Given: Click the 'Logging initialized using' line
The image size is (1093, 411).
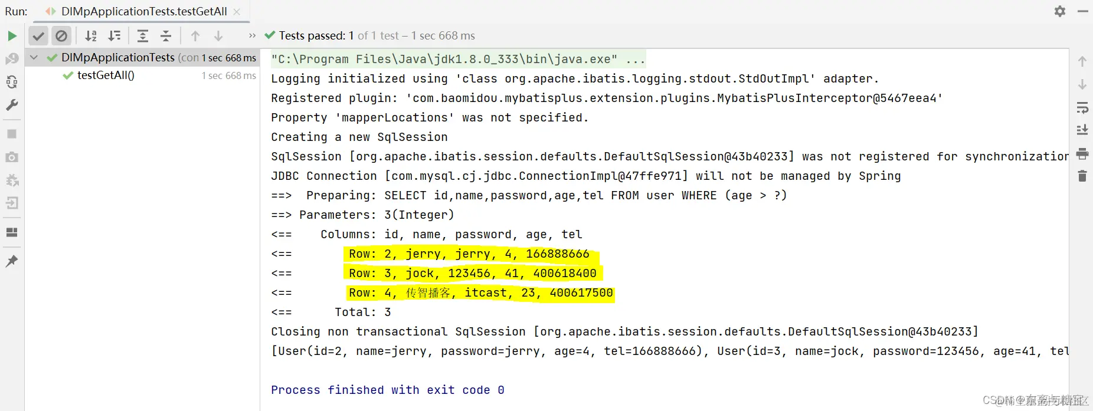Looking at the screenshot, I should [x=575, y=78].
